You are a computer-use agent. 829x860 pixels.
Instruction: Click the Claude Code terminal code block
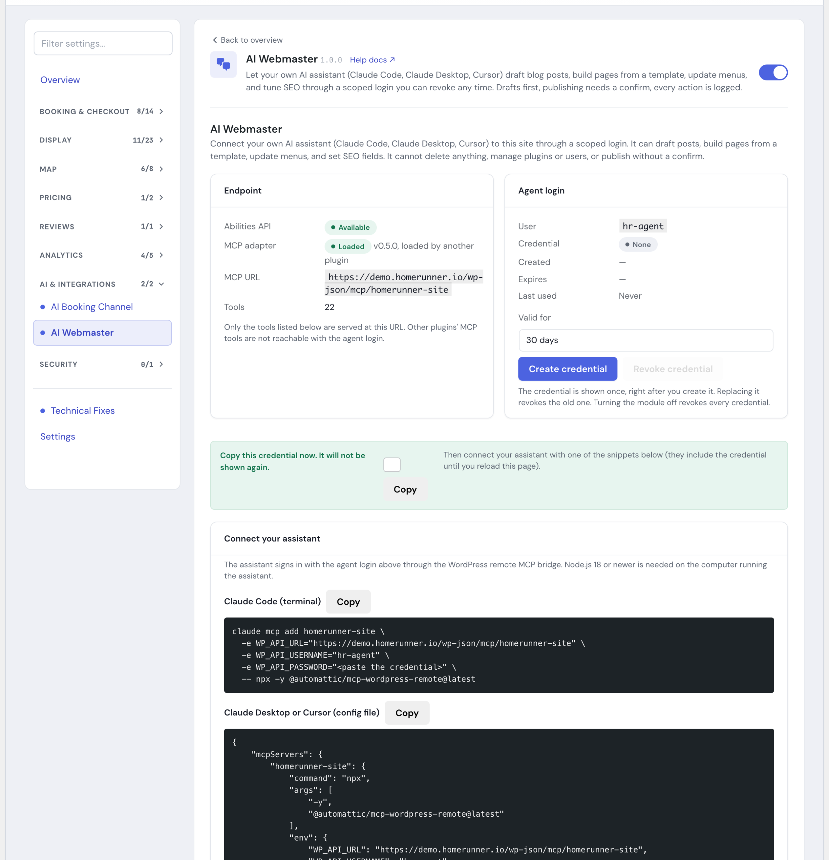point(499,655)
